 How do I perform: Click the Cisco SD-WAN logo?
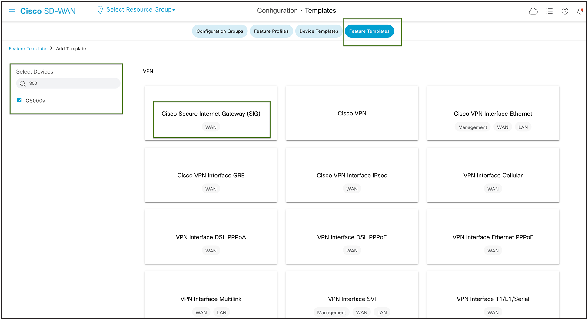48,11
